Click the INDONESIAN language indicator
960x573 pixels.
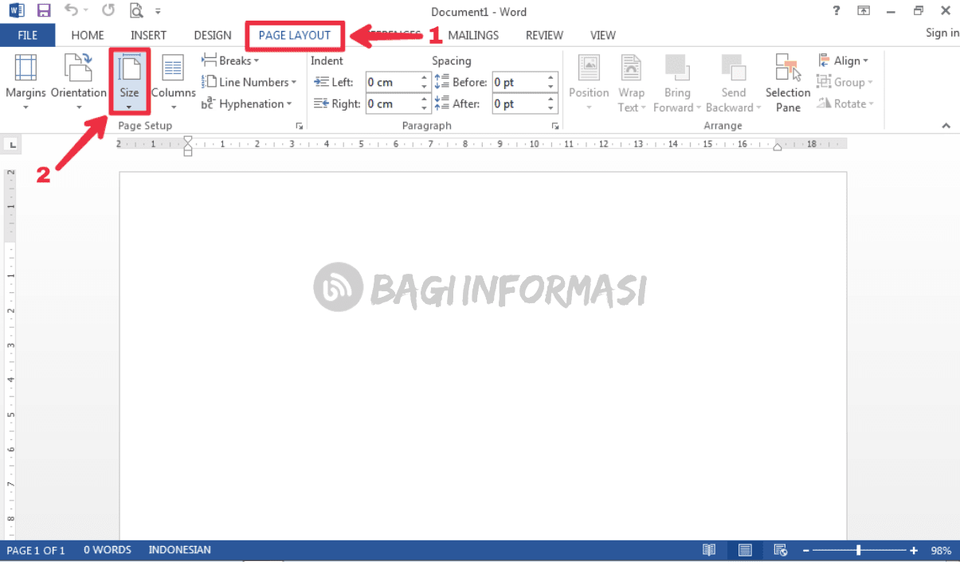pyautogui.click(x=180, y=550)
